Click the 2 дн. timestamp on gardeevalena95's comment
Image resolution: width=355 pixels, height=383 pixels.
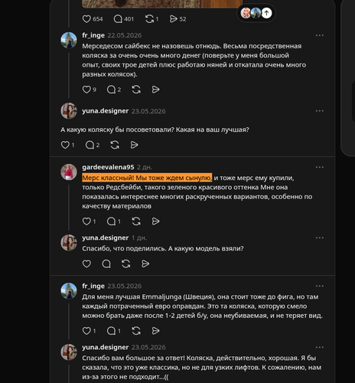click(145, 167)
